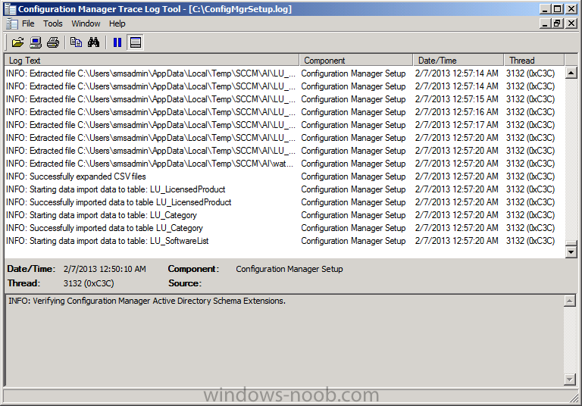Sort by Date/Time column header

click(458, 60)
